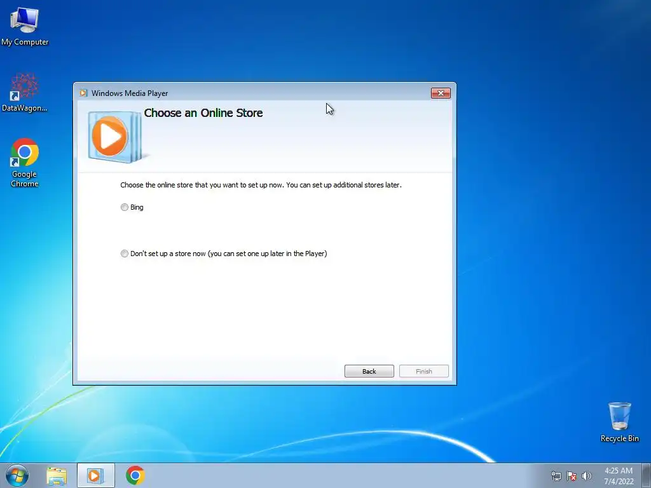This screenshot has height=488, width=651.
Task: Open the Recycle Bin
Action: (x=619, y=422)
